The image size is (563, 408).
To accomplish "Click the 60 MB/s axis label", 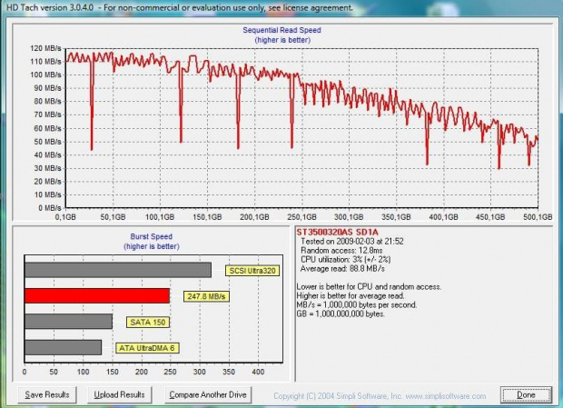I will point(47,128).
